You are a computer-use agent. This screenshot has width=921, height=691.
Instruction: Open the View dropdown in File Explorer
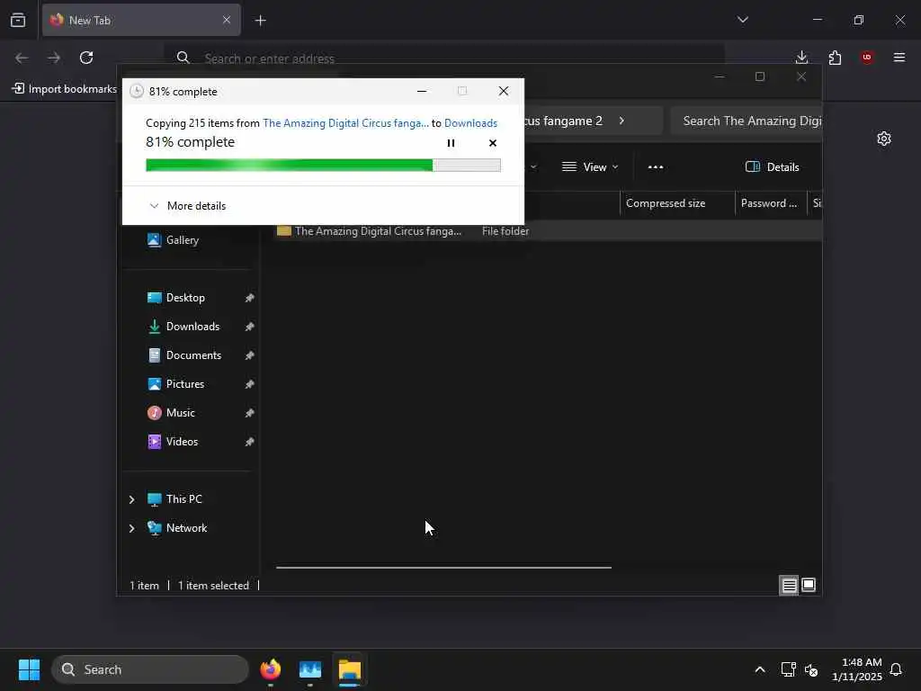click(590, 166)
